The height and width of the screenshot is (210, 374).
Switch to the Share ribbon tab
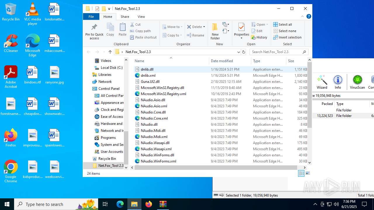coord(125,17)
